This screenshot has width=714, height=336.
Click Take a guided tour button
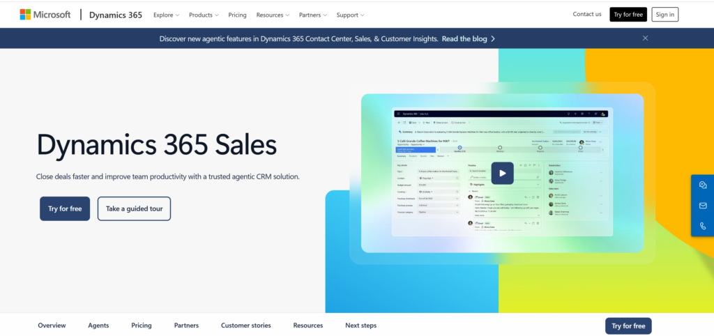pyautogui.click(x=134, y=208)
